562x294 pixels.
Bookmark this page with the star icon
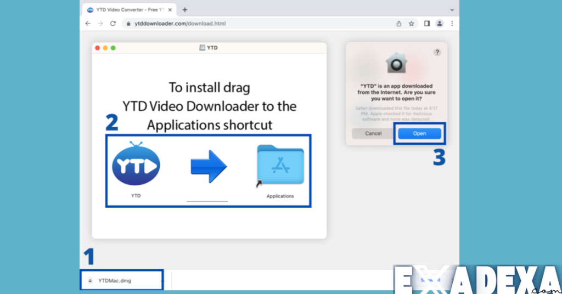(x=412, y=24)
